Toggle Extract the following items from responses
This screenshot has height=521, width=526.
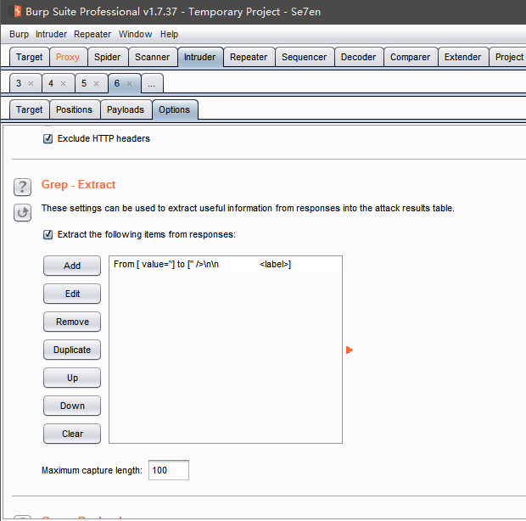coord(48,234)
